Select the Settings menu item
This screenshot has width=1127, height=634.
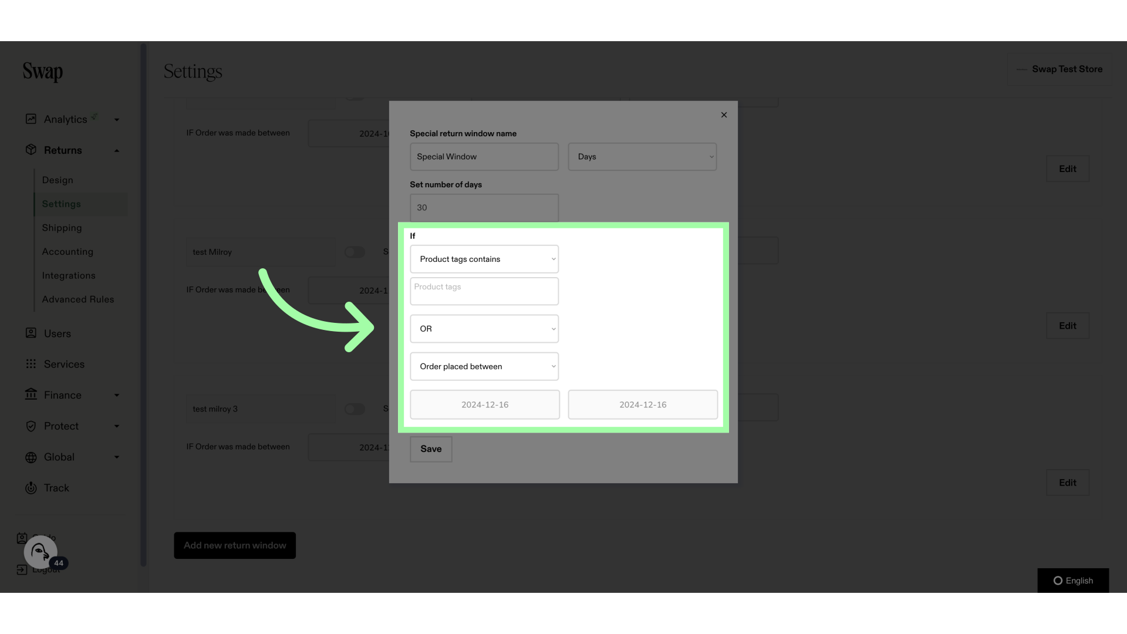(62, 204)
